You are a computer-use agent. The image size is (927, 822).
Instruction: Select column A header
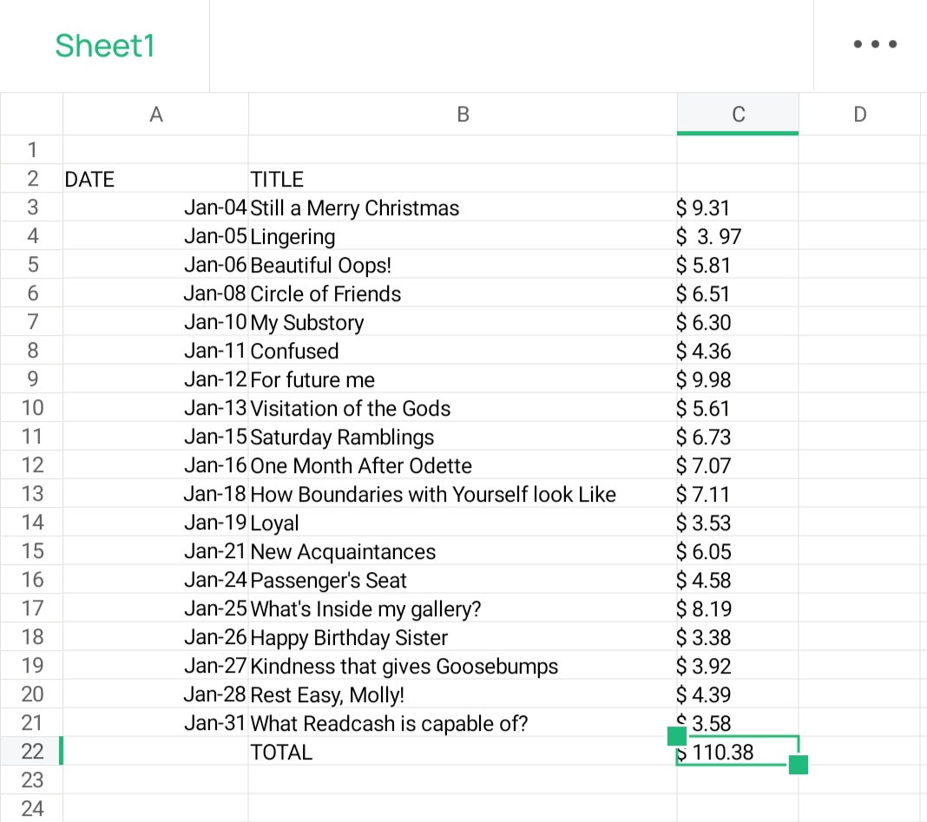click(x=155, y=114)
